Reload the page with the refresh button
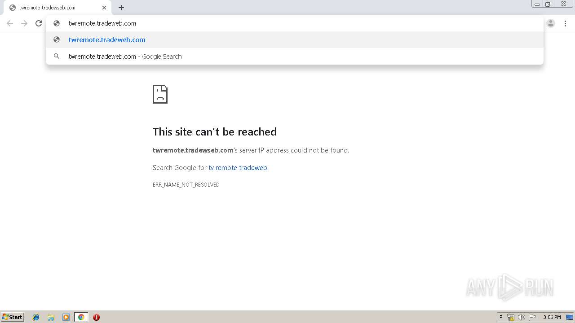The height and width of the screenshot is (323, 575). 39,23
